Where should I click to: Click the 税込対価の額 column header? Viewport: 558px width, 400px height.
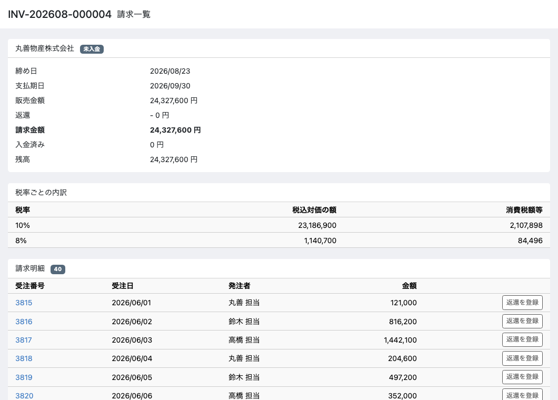click(x=314, y=210)
